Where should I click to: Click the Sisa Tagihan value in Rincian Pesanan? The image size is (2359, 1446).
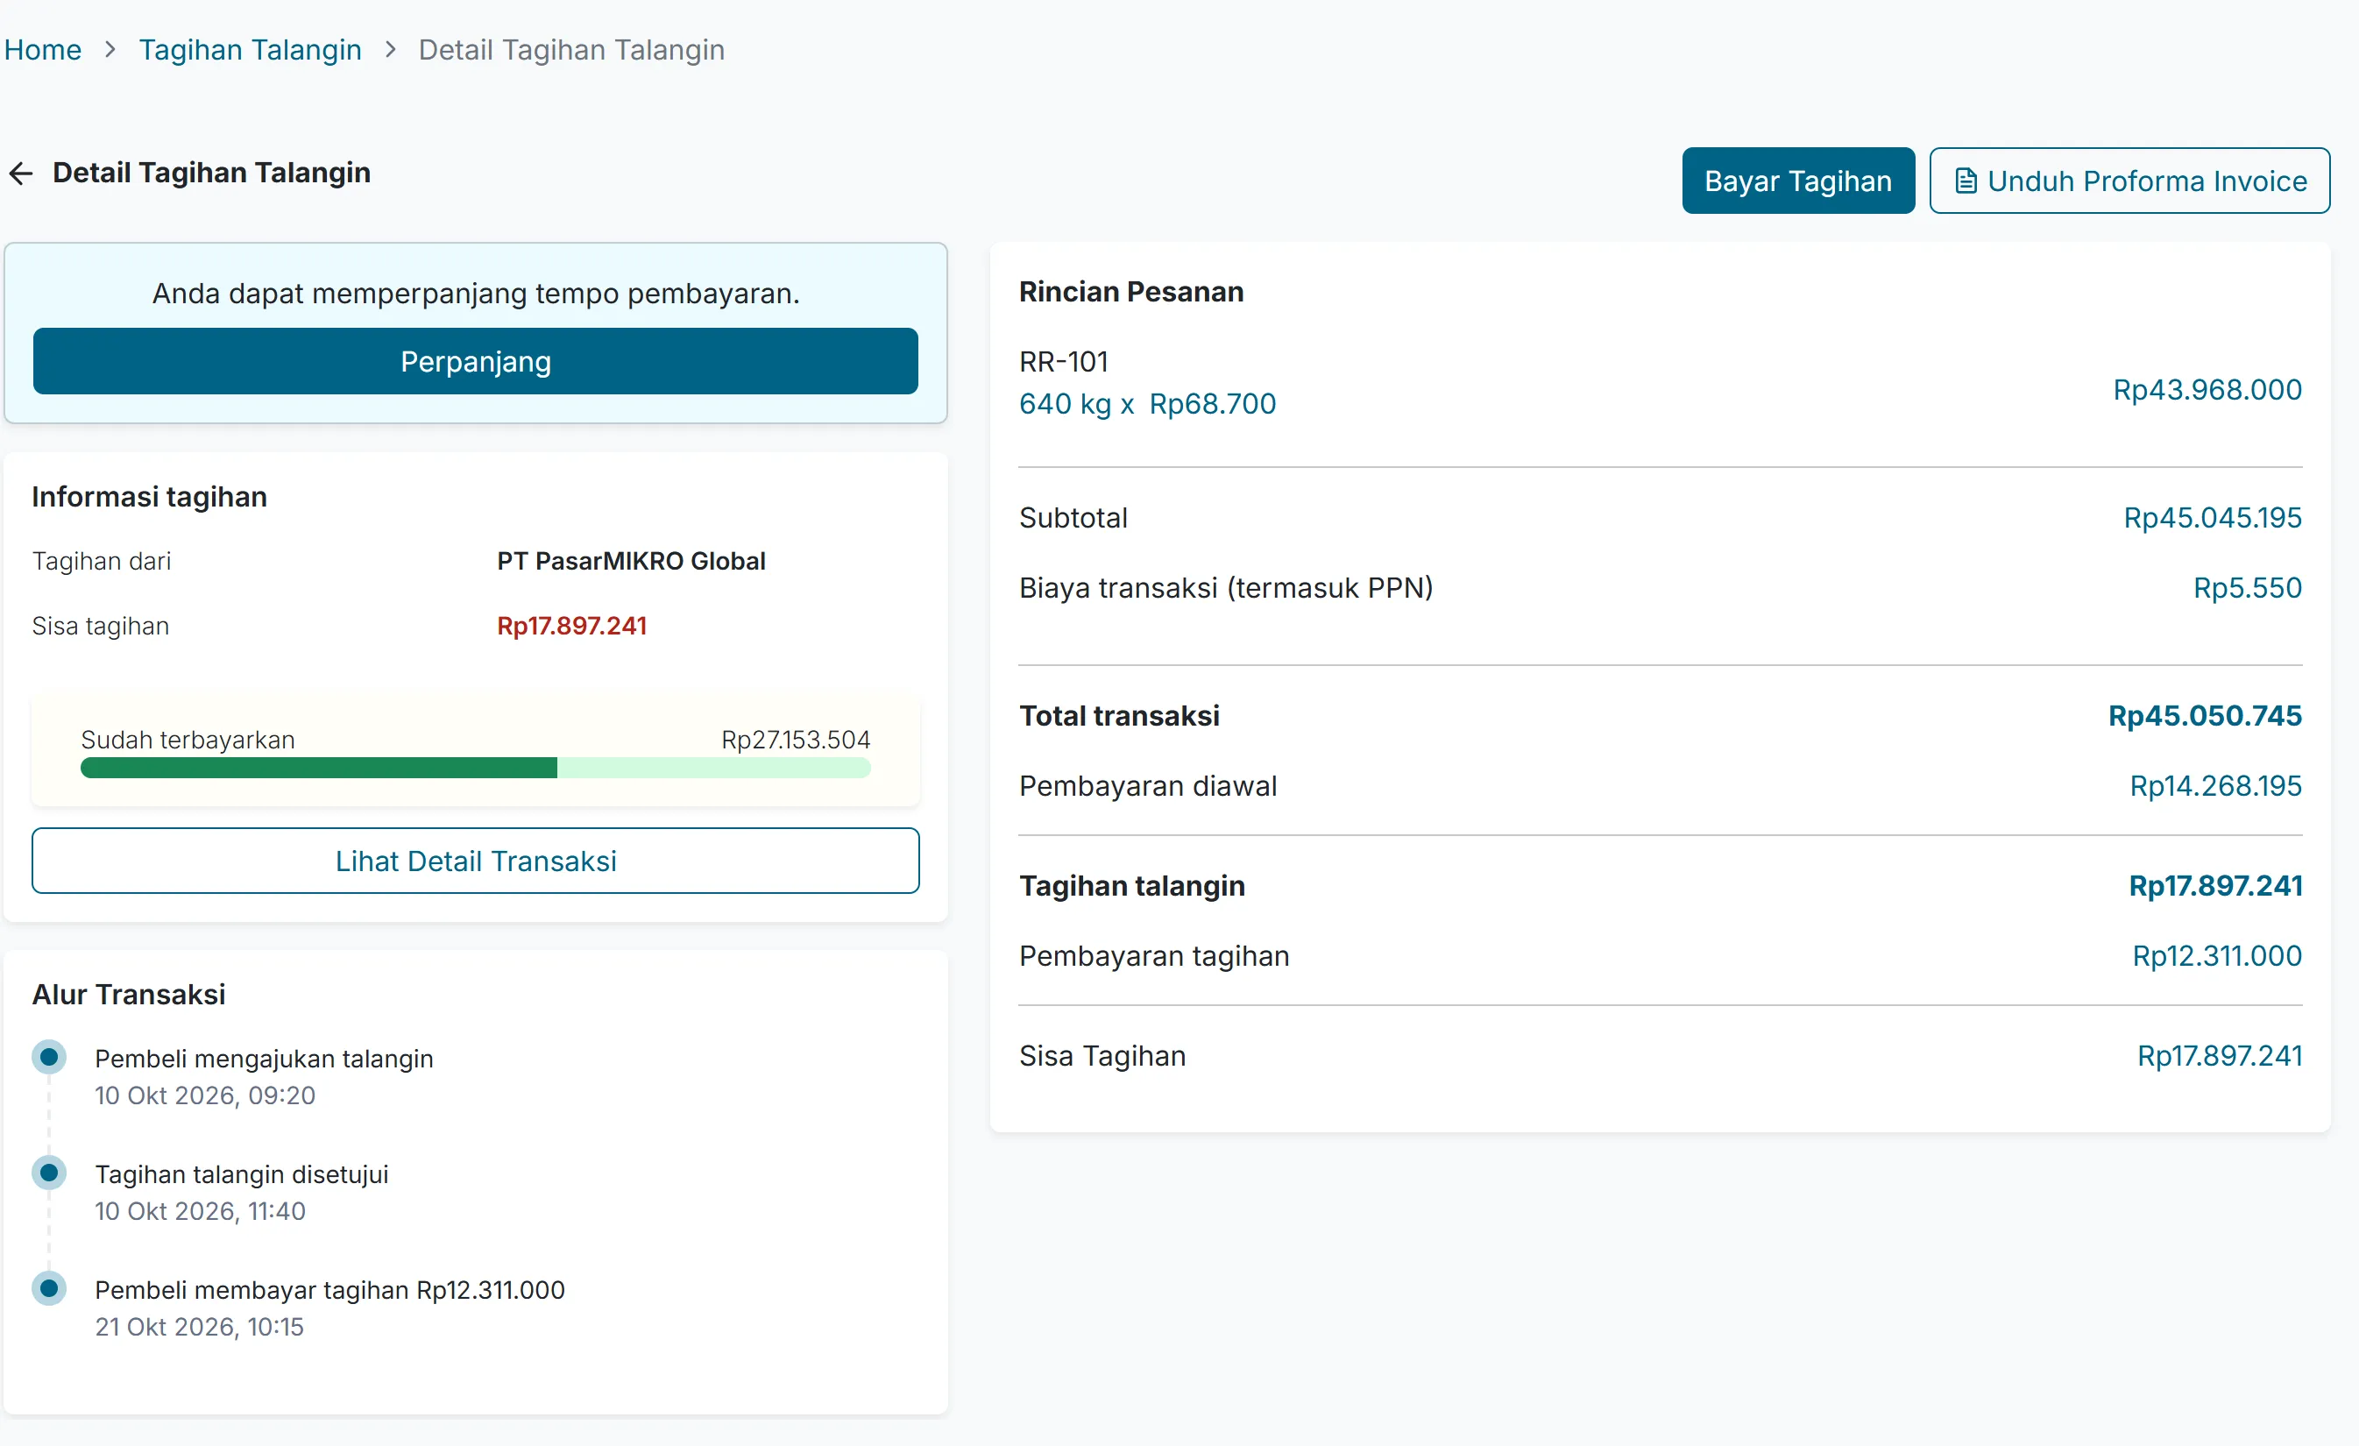[x=2219, y=1056]
